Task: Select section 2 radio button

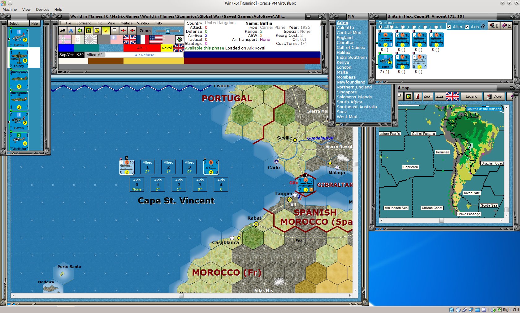Action: pyautogui.click(x=414, y=27)
